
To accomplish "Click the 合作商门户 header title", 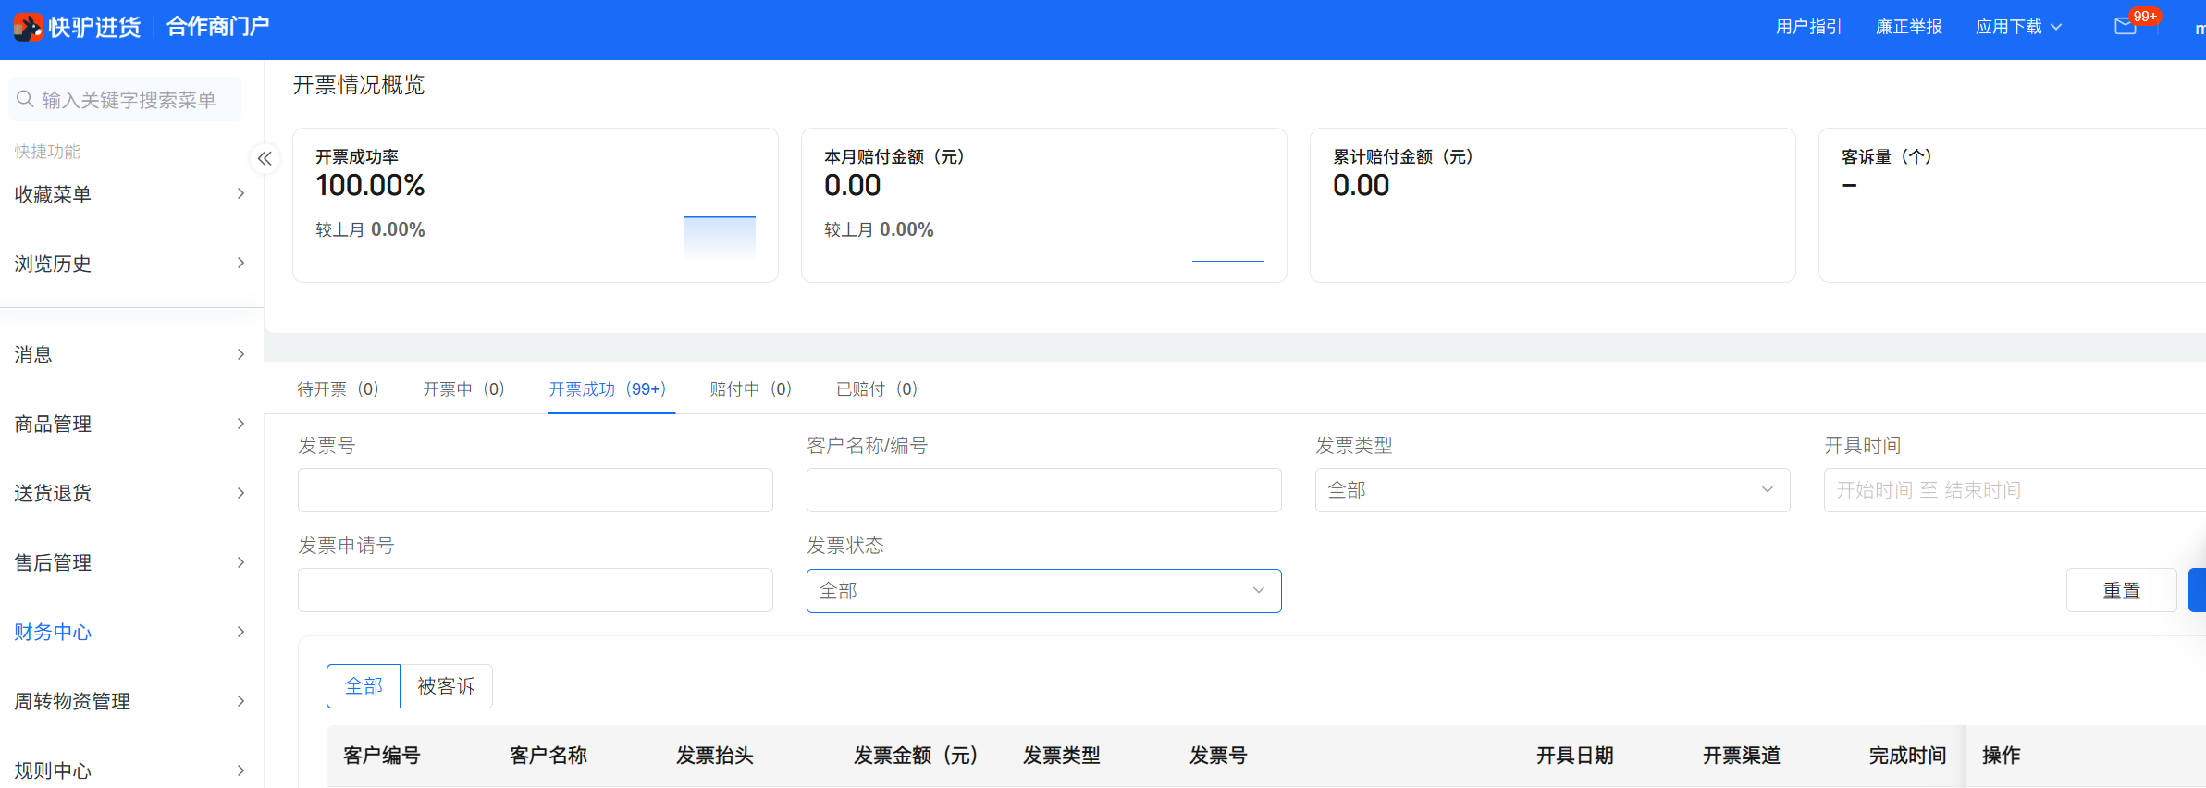I will [217, 27].
